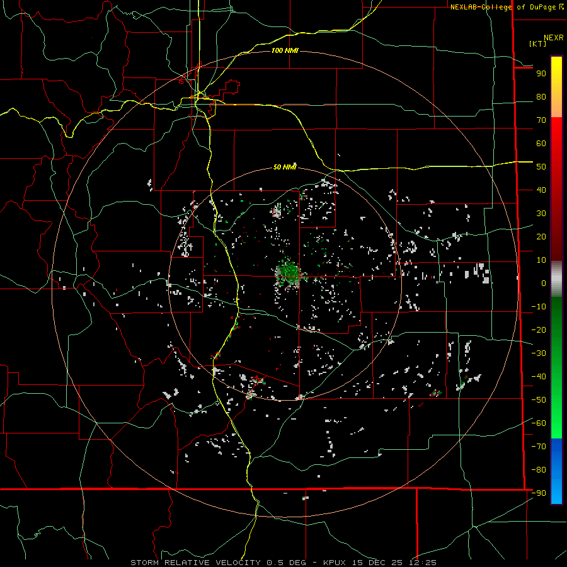The height and width of the screenshot is (567, 567).
Task: Click the '-50' value on velocity scale
Action: pos(539,400)
